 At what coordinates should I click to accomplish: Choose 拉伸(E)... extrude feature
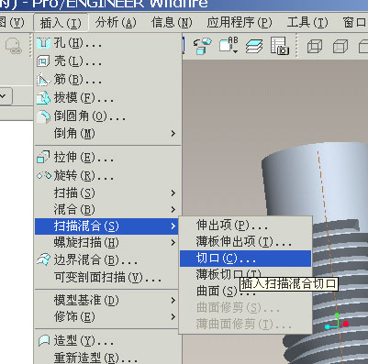107,158
